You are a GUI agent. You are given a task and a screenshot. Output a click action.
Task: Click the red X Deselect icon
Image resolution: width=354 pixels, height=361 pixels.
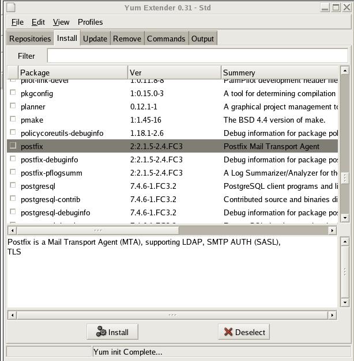pos(228,332)
